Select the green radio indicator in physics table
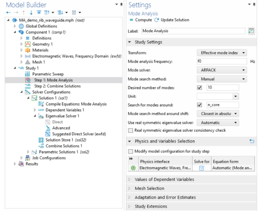Viewport: 261px width, 213px height. (x=133, y=168)
